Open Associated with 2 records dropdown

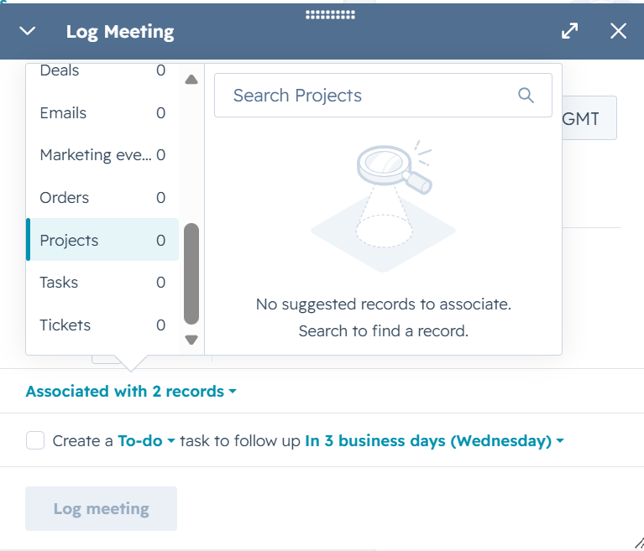pyautogui.click(x=131, y=392)
